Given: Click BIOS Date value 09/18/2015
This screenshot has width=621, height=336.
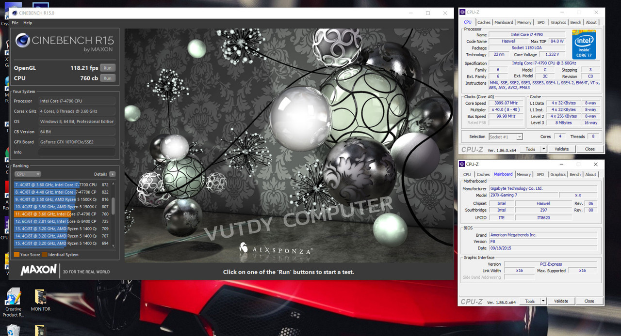Looking at the screenshot, I should (543, 248).
